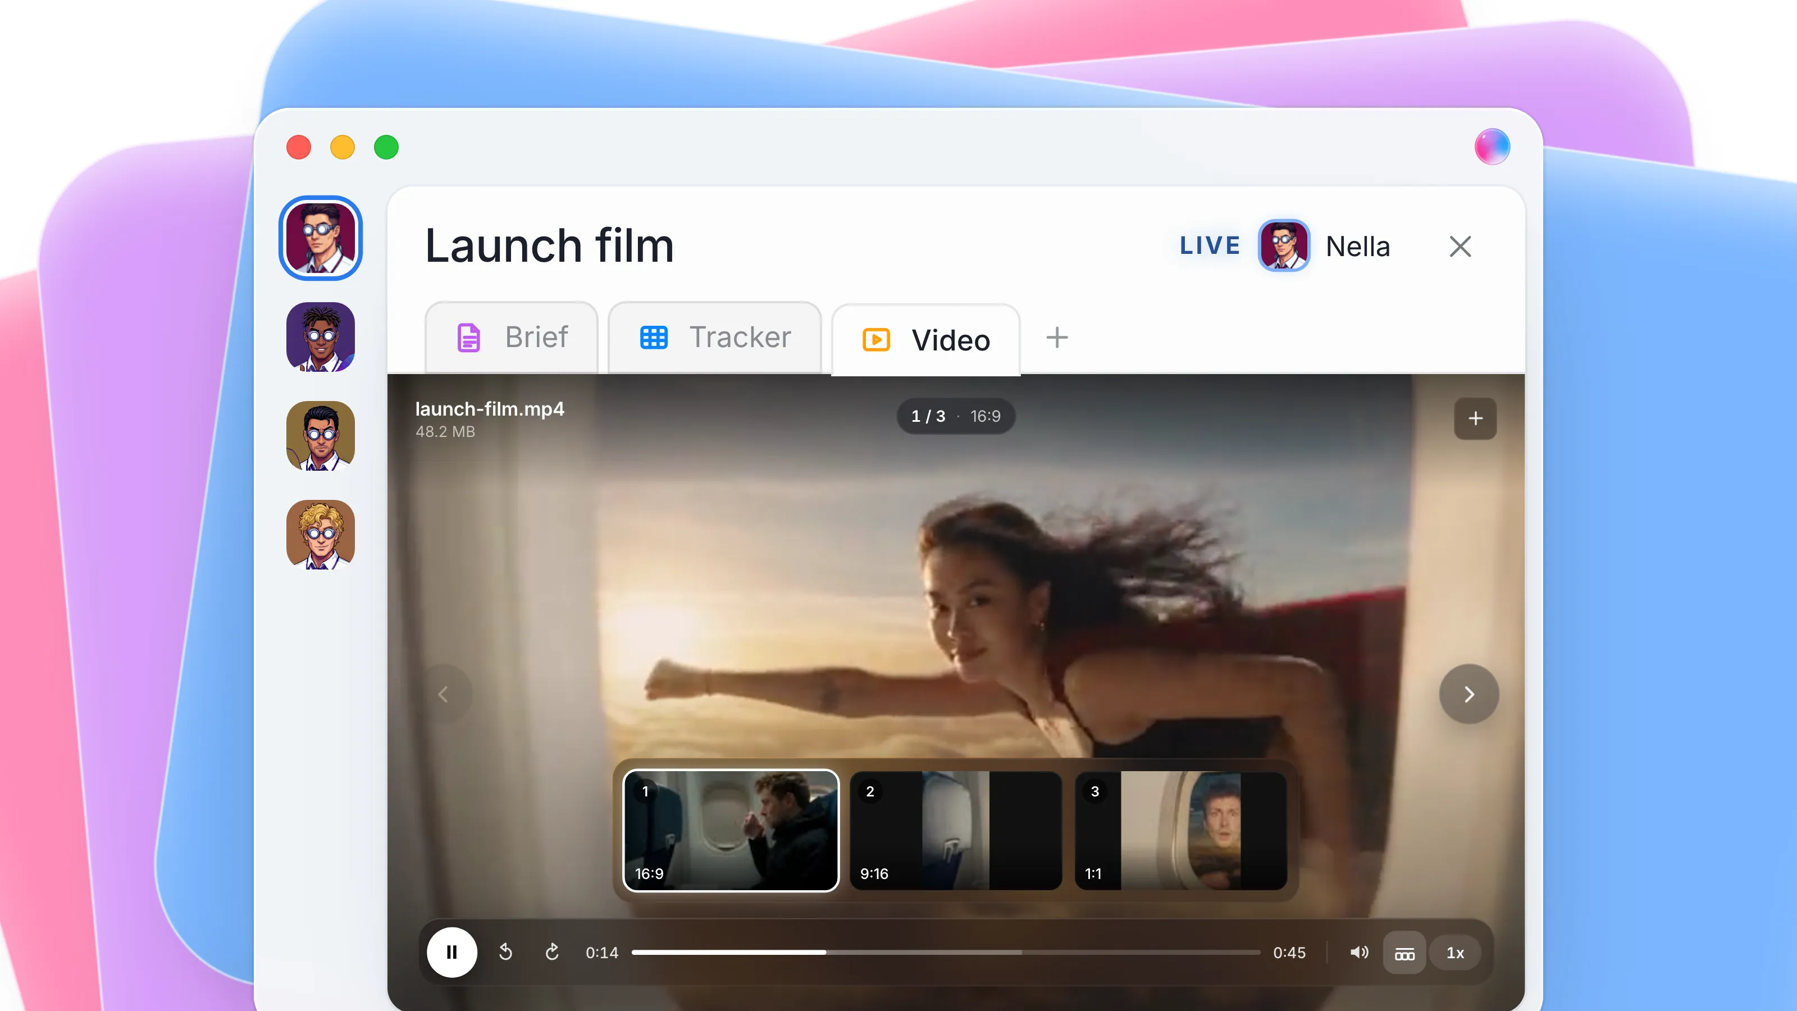Click the Launch film title

pos(550,245)
